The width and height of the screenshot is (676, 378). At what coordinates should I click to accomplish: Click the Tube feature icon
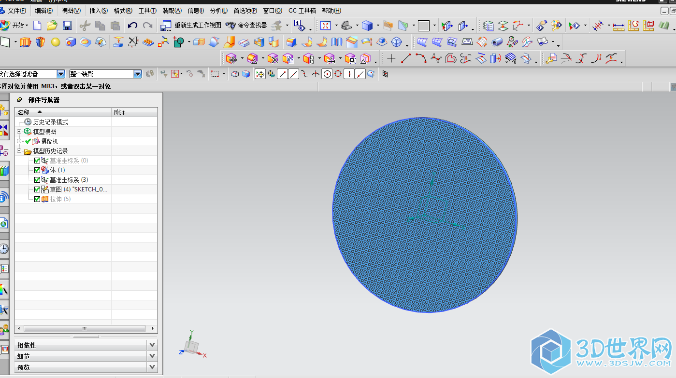497,42
